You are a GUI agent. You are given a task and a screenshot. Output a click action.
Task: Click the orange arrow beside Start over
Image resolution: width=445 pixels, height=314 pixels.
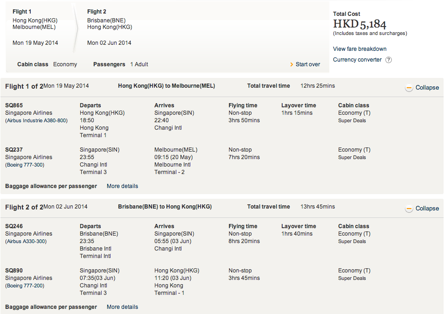tap(292, 64)
